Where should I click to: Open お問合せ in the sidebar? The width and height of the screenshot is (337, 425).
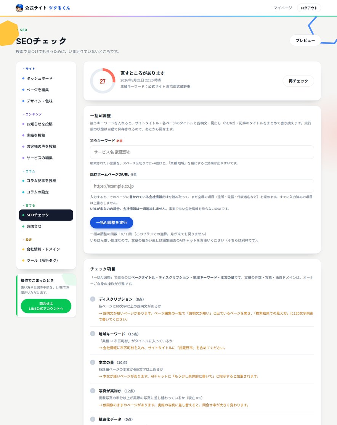click(x=46, y=226)
